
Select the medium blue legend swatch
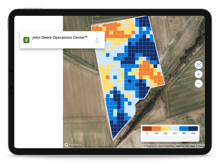pos(184,129)
